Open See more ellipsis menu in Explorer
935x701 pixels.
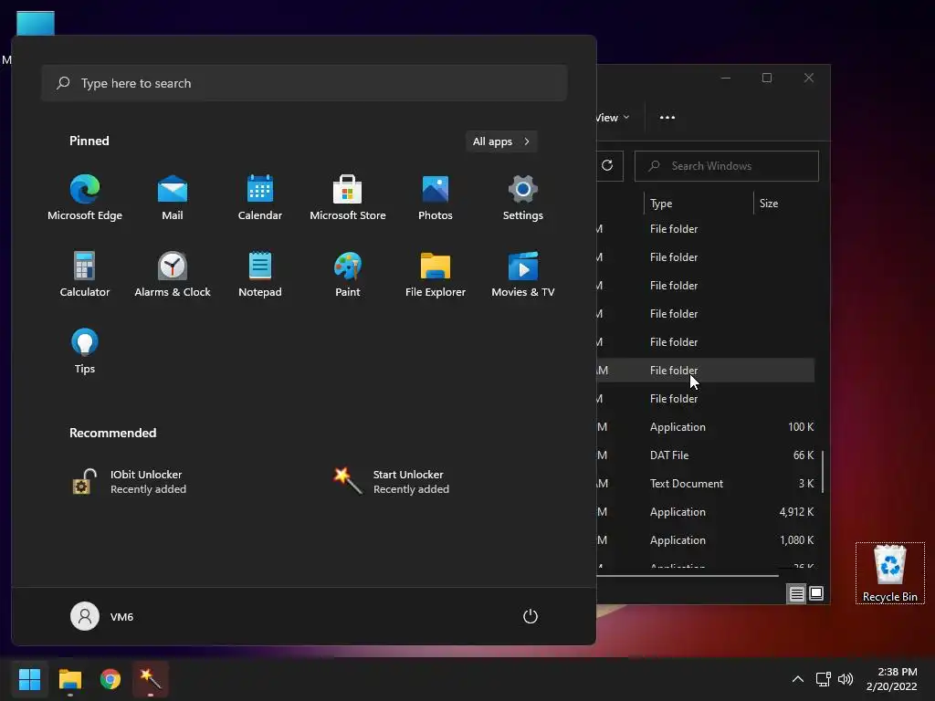pos(667,118)
